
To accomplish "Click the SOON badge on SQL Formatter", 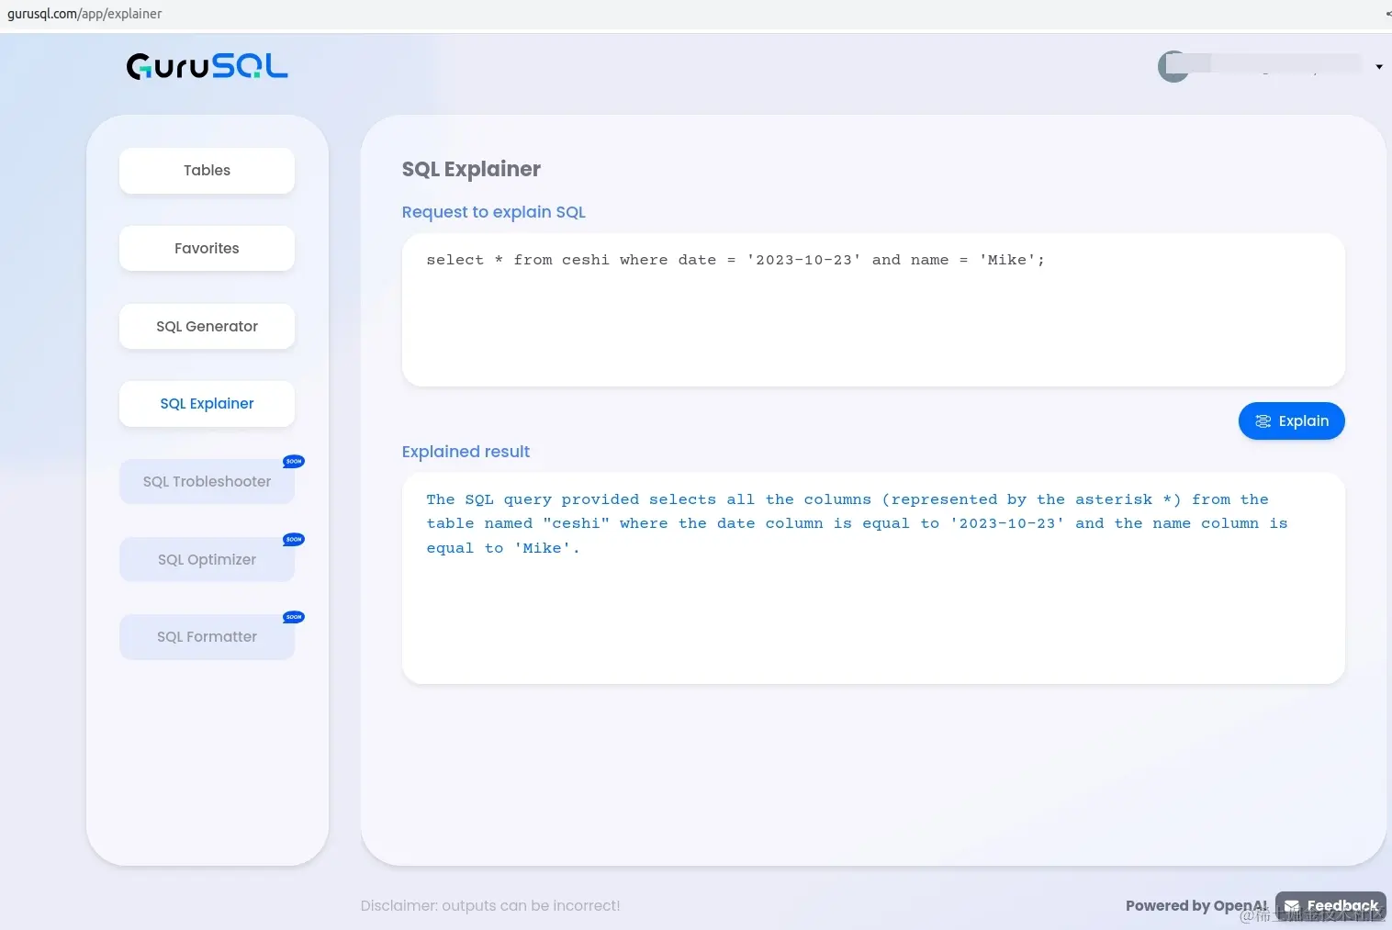I will coord(292,617).
